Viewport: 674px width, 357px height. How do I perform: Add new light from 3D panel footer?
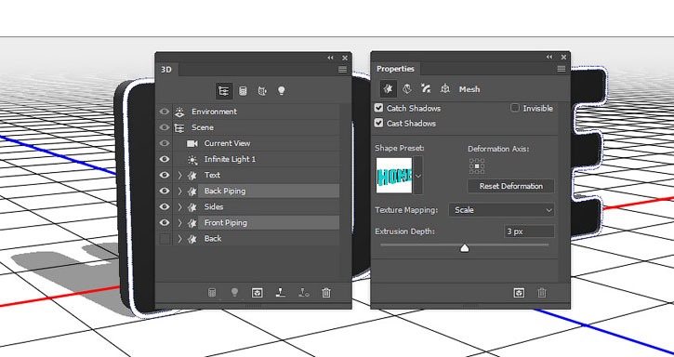coord(234,293)
